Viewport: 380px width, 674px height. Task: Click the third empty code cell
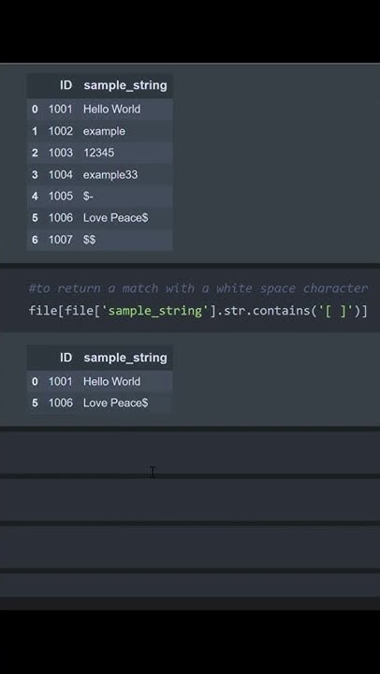[x=190, y=547]
